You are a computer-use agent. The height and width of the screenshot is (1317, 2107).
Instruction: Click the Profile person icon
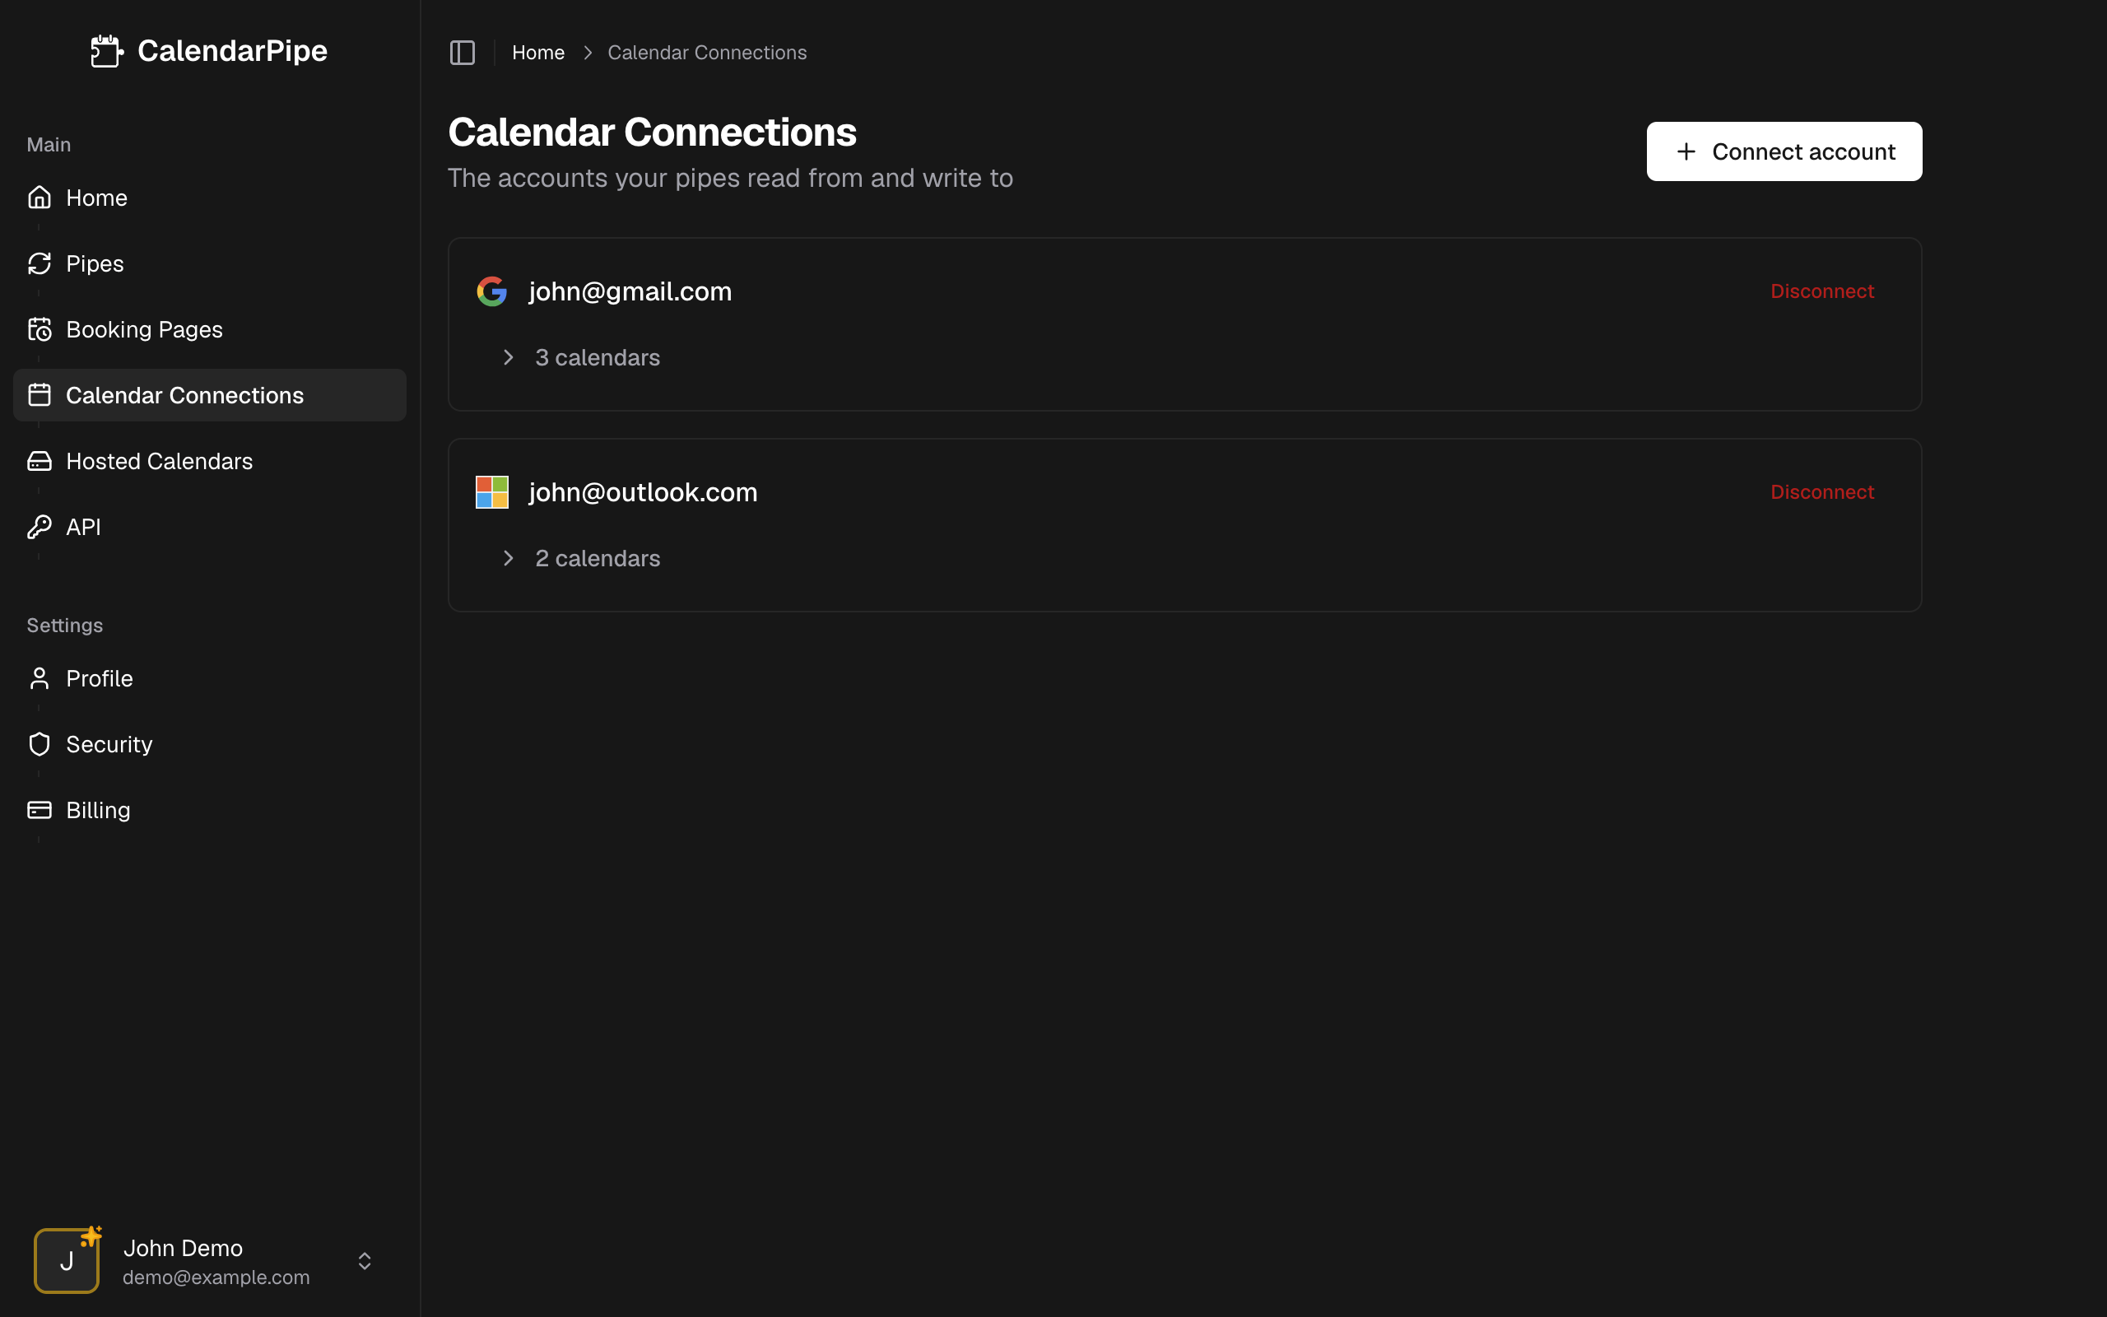click(40, 678)
